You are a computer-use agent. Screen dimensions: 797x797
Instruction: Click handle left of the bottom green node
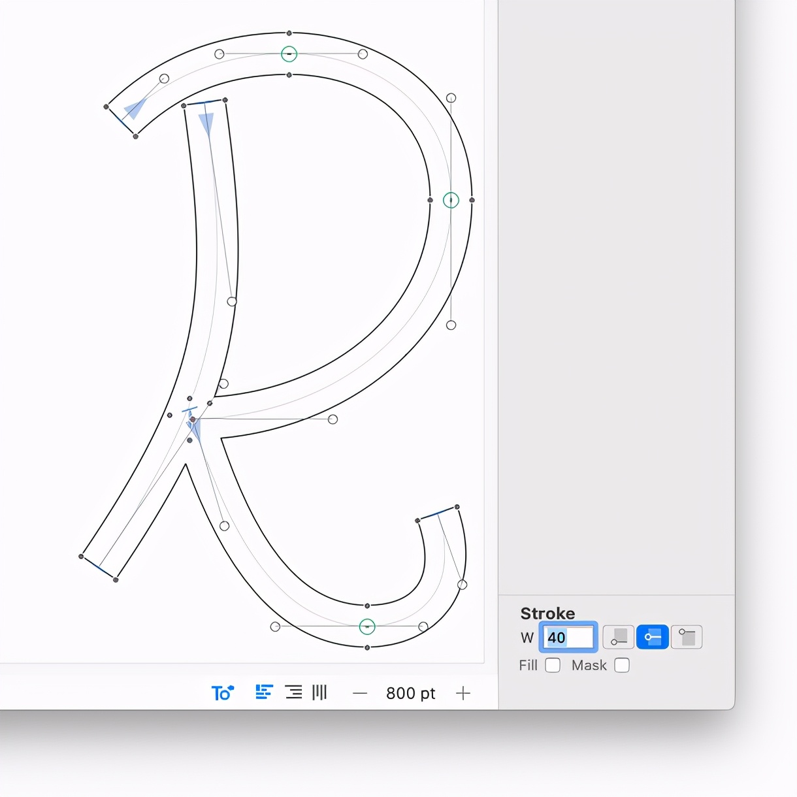275,626
